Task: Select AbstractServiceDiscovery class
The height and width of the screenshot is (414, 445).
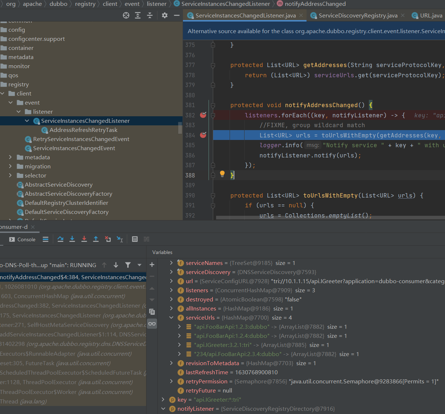Action: coord(59,184)
